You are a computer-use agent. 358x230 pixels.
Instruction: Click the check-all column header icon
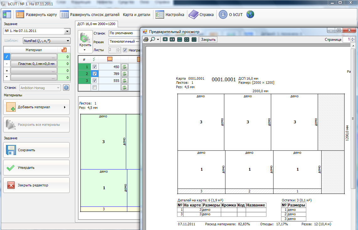94,59
